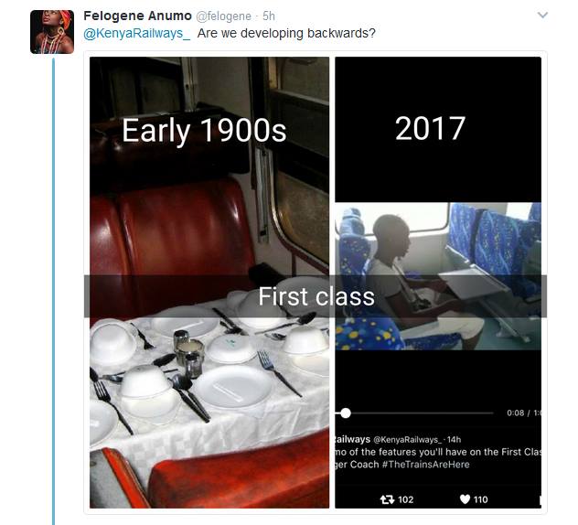This screenshot has height=525, width=578.
Task: Click the 14h timestamp in embedded tweet
Action: pyautogui.click(x=455, y=439)
